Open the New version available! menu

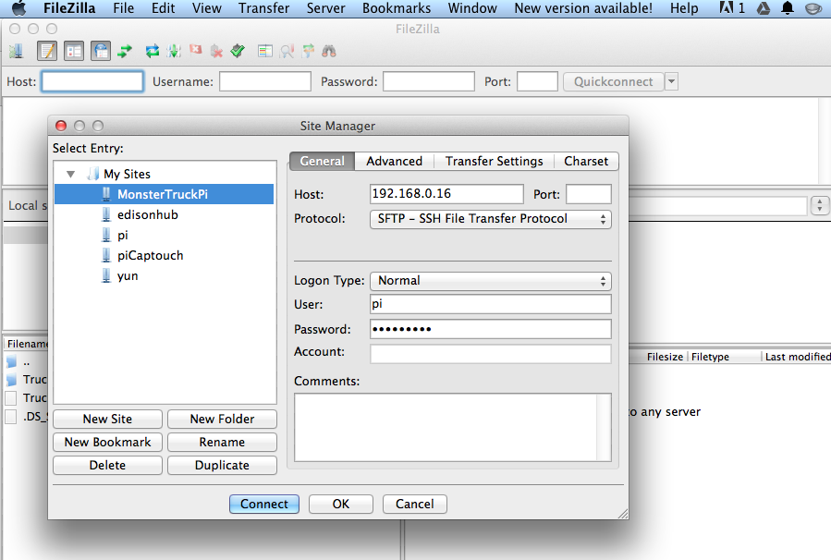[x=583, y=8]
